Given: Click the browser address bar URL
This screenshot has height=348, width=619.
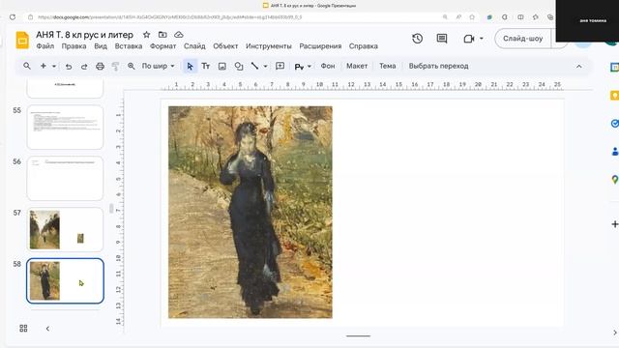Looking at the screenshot, I should coord(170,17).
